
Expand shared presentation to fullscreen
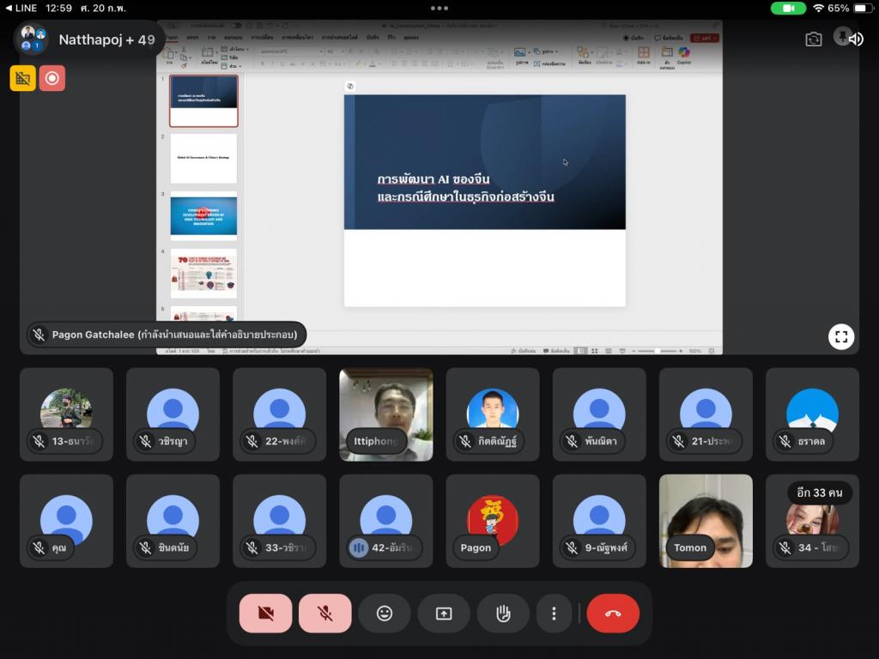[x=841, y=337]
